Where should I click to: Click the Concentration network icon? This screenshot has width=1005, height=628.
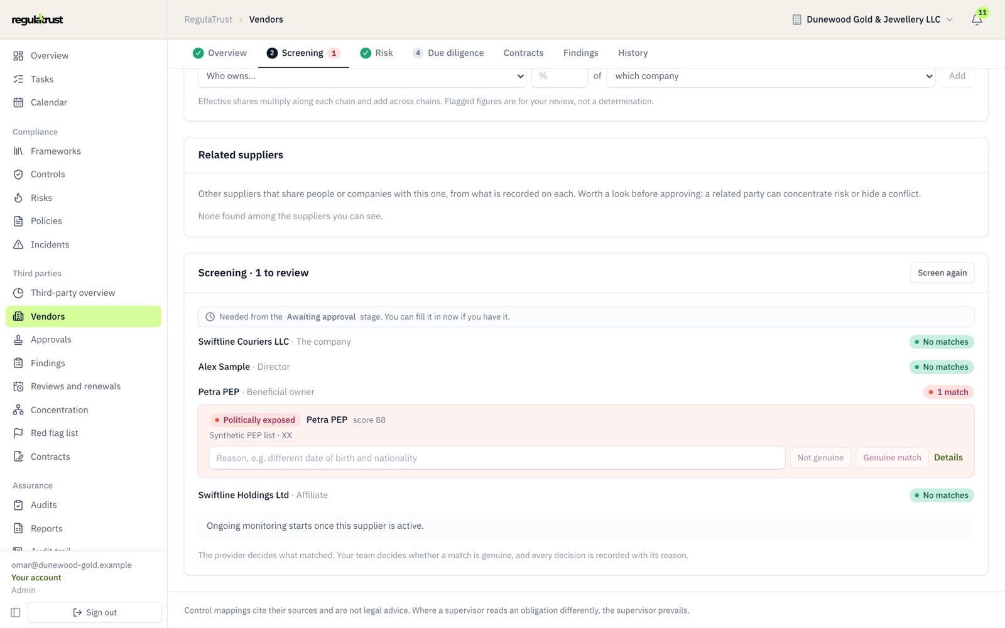(18, 410)
